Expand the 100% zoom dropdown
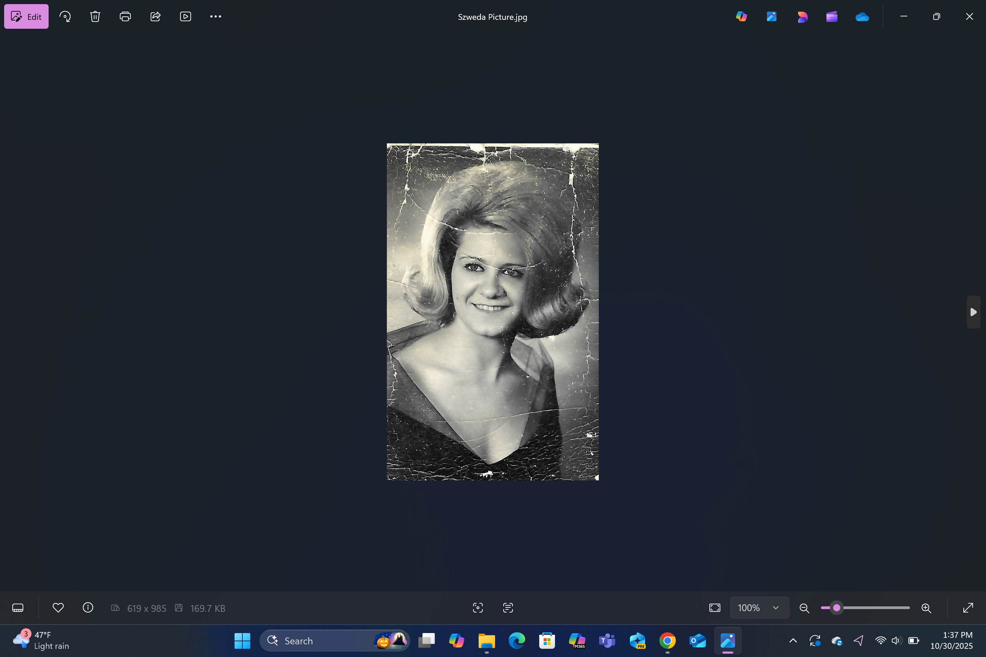This screenshot has width=986, height=657. pyautogui.click(x=775, y=608)
